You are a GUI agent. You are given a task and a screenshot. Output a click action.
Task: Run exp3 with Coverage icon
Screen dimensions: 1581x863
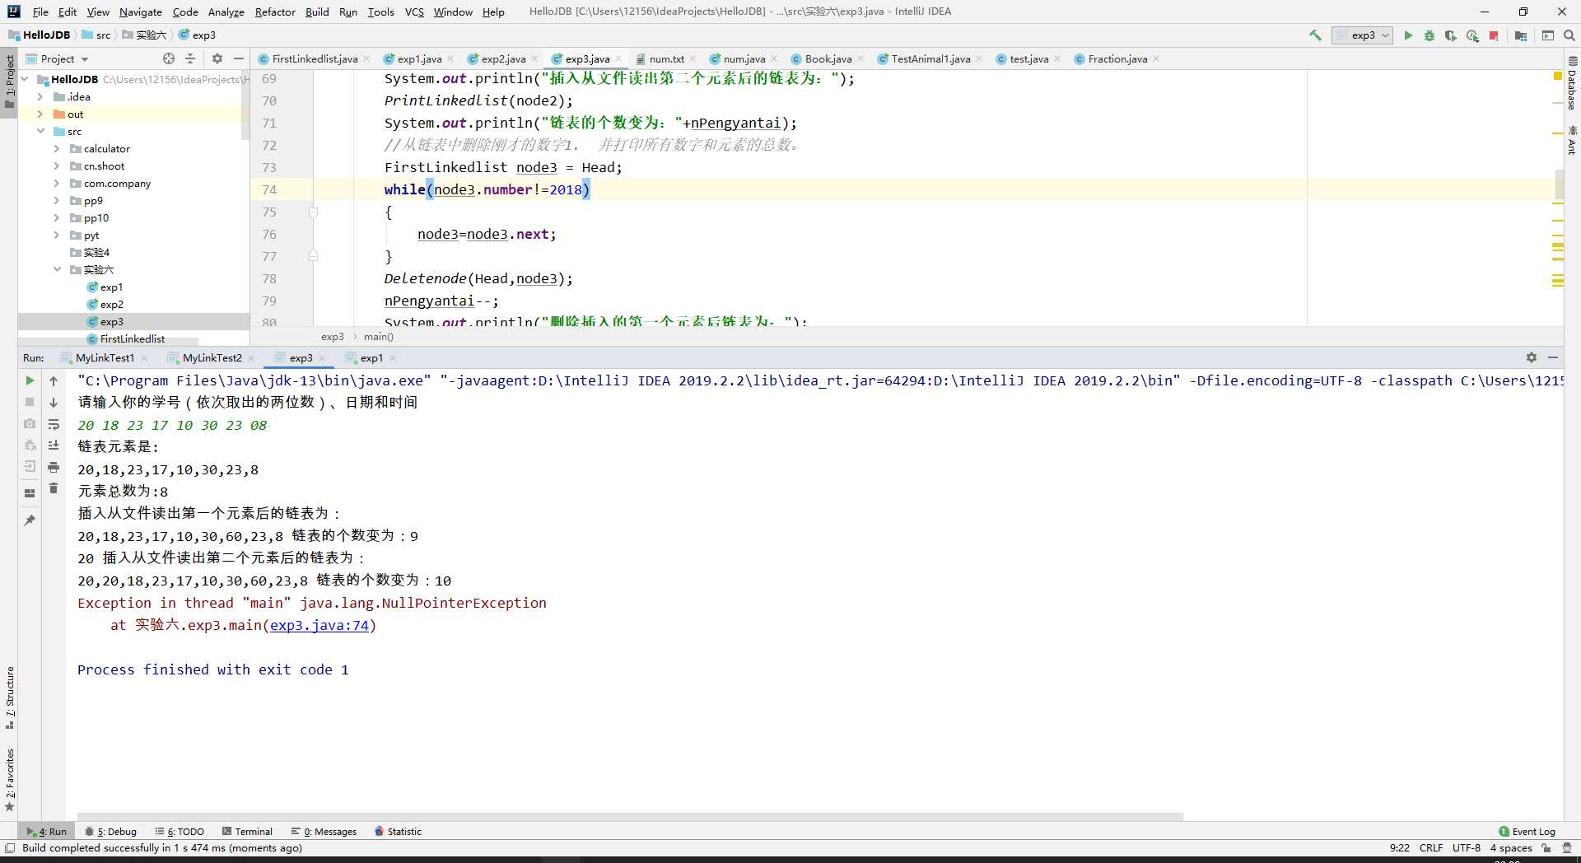[1451, 35]
